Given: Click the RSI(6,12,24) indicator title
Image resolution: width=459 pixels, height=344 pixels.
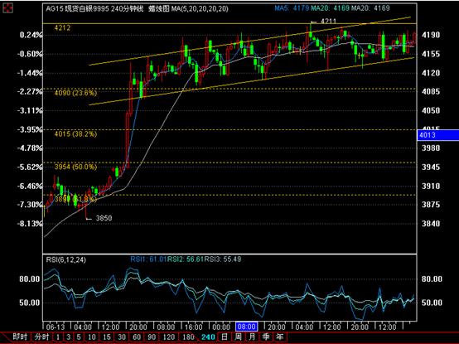Looking at the screenshot, I should tap(65, 259).
